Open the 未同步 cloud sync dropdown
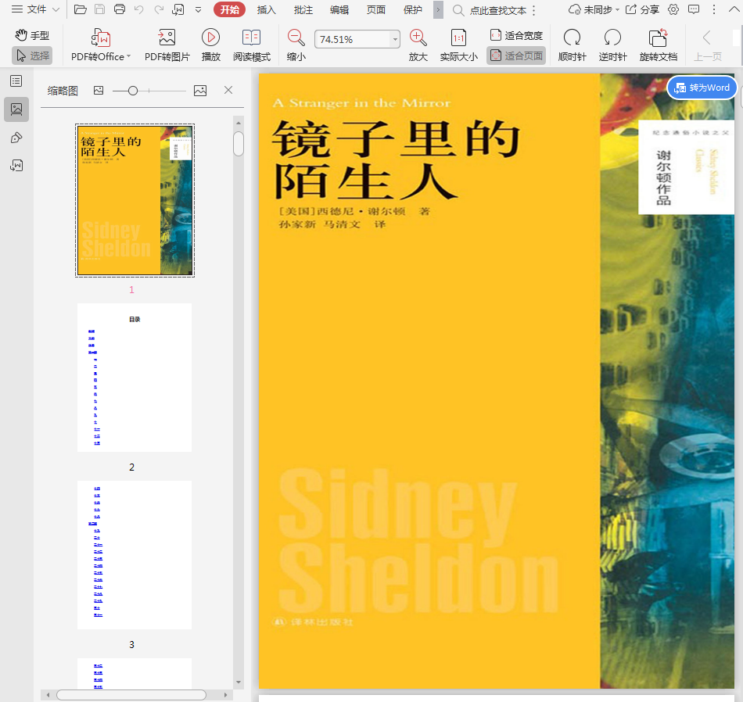The width and height of the screenshot is (743, 702). (594, 9)
